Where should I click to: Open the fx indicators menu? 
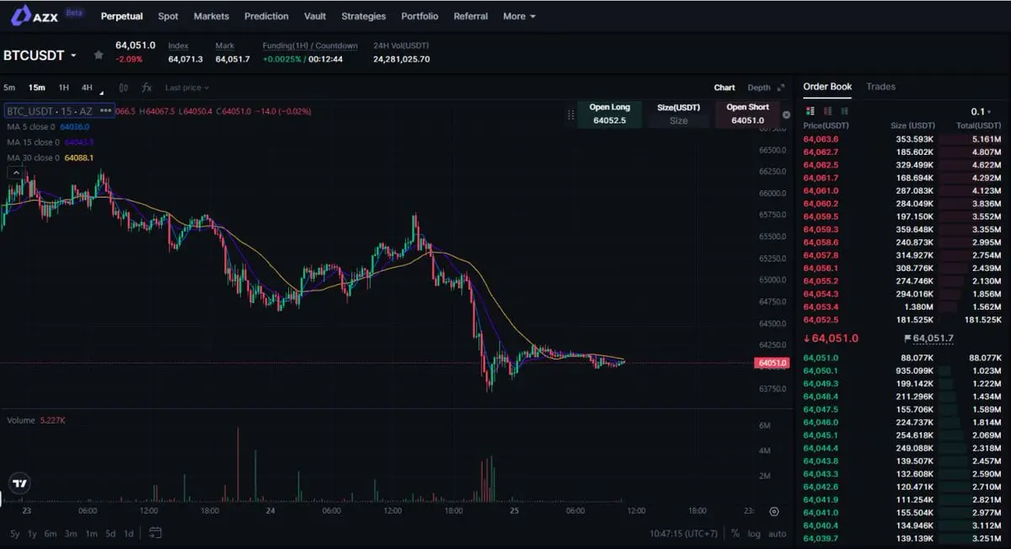147,88
